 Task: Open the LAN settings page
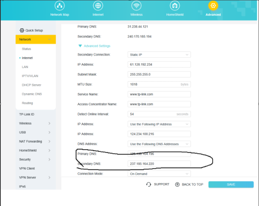click(25, 67)
